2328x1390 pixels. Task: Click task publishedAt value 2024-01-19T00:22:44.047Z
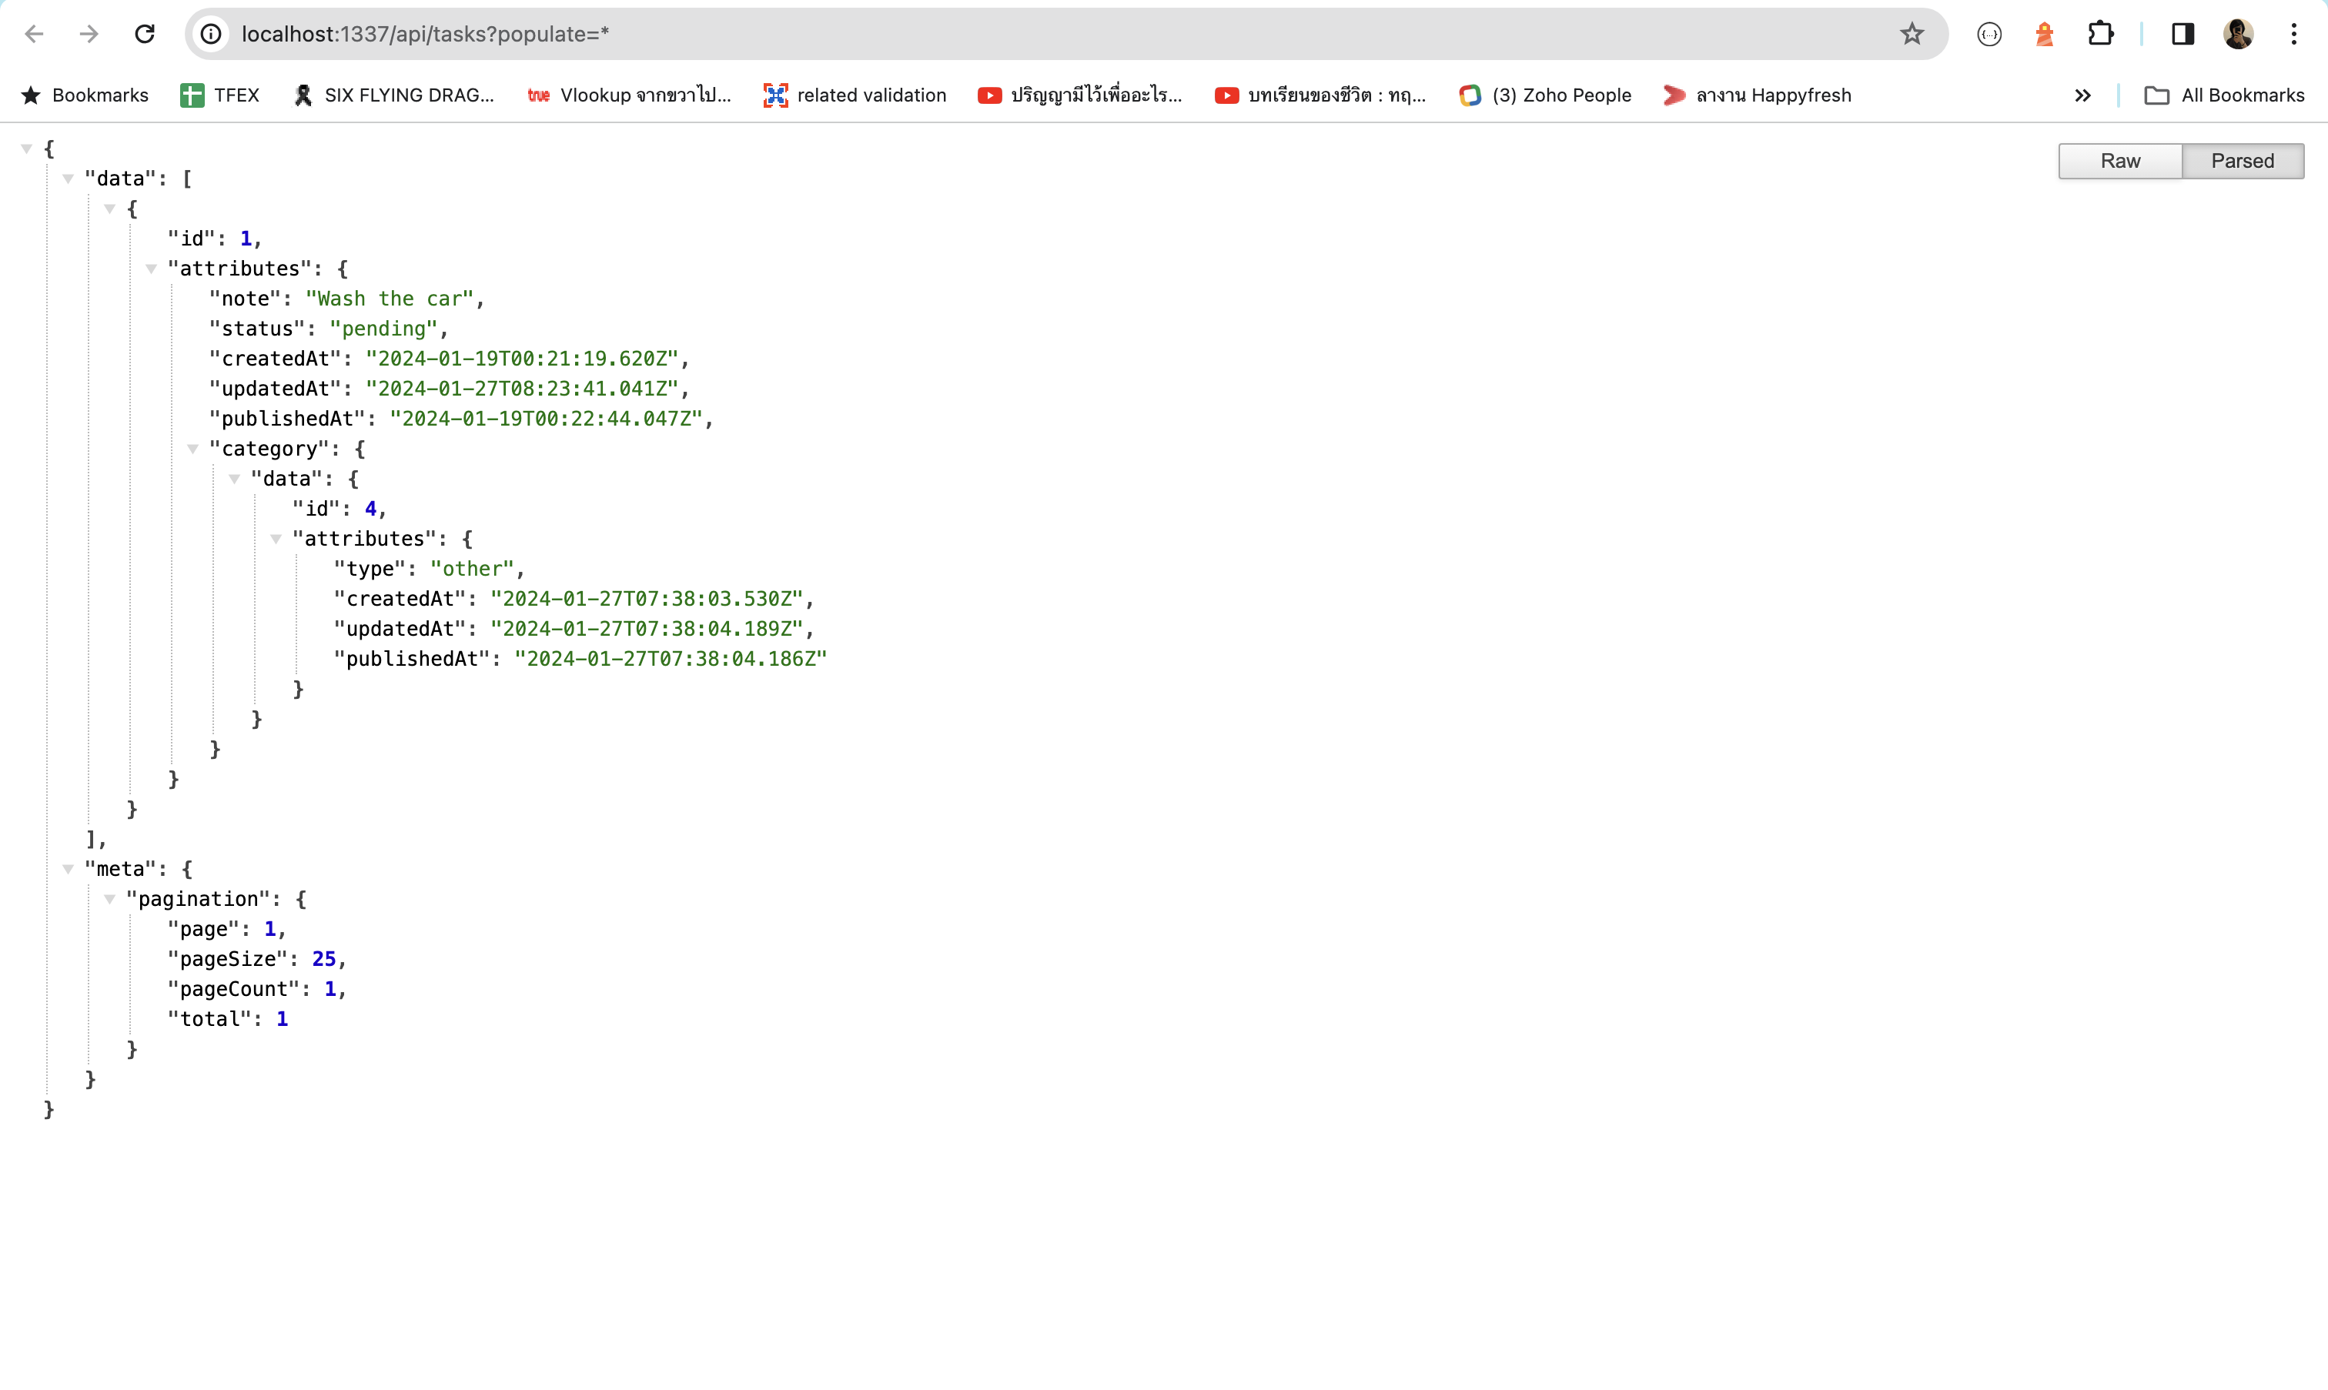tap(546, 419)
